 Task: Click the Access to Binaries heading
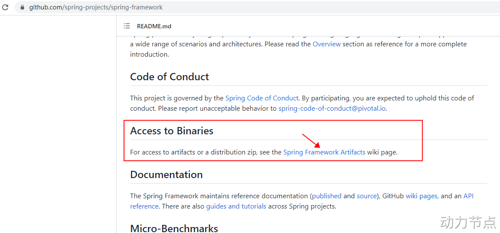coord(172,131)
